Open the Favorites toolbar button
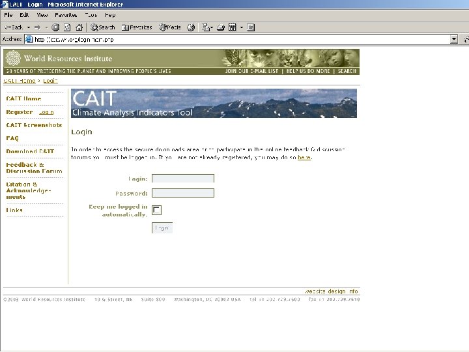 [137, 27]
